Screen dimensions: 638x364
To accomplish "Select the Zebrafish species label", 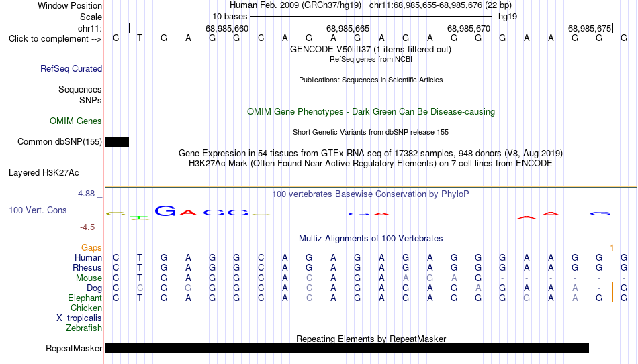I will click(84, 328).
